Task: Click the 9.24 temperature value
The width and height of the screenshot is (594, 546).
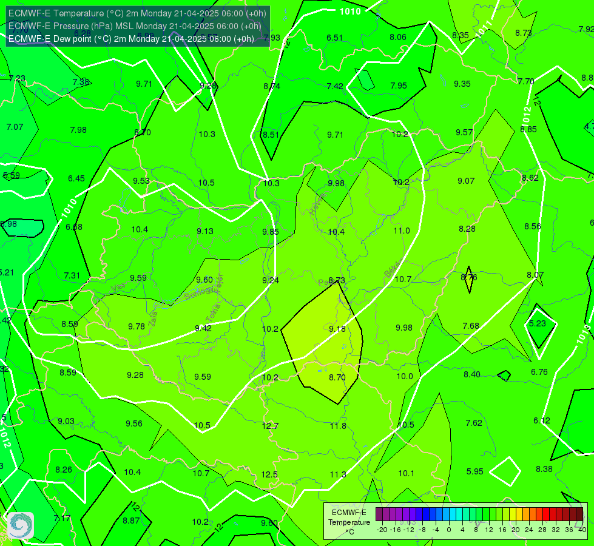Action: 271,280
